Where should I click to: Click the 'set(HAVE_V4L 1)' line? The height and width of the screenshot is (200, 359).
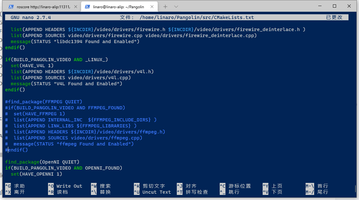[32, 66]
